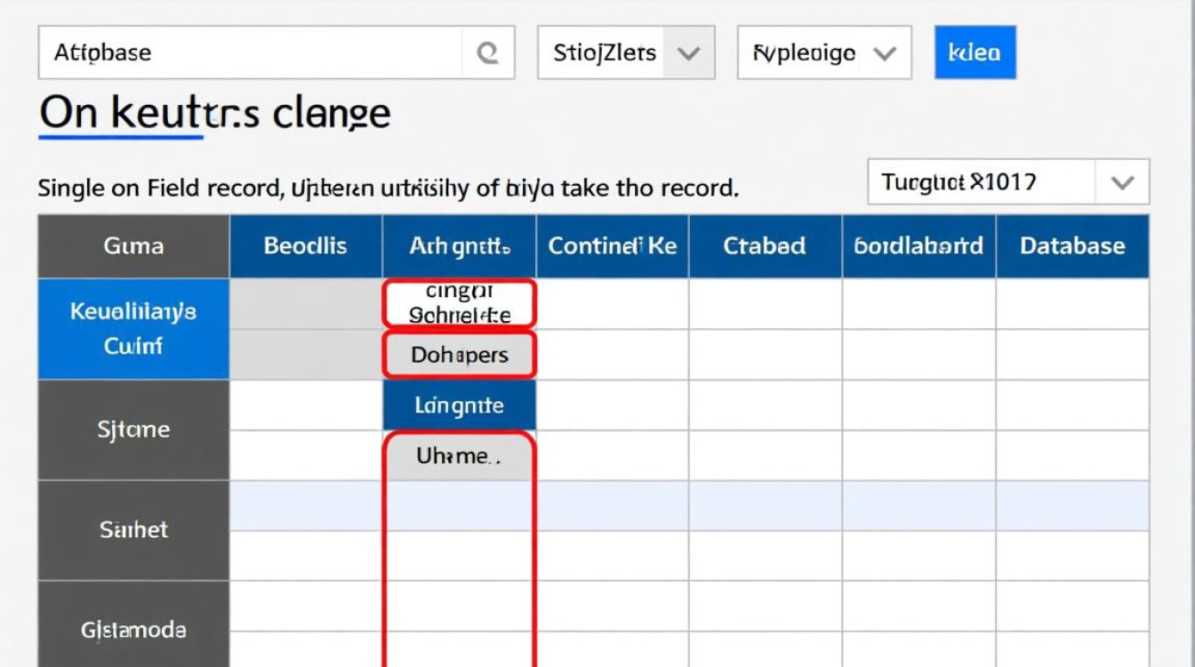Click the search magnifier icon
The image size is (1195, 667).
[487, 53]
